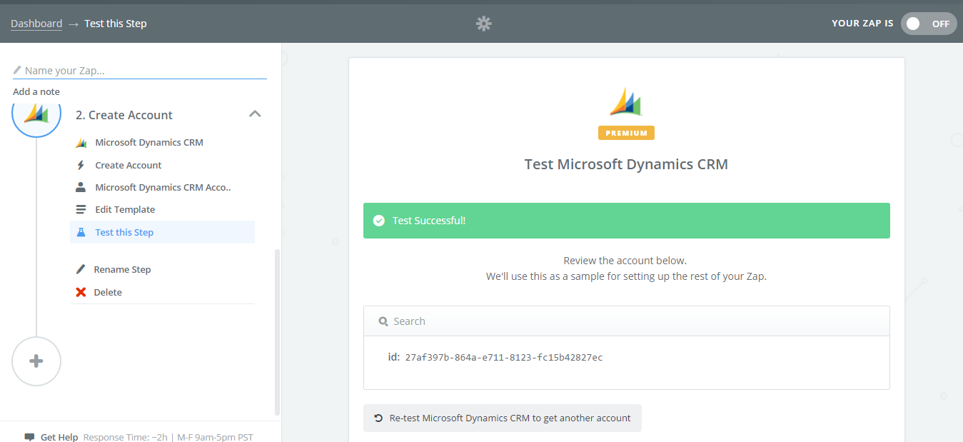Choose Rename Step option
Image resolution: width=963 pixels, height=442 pixels.
point(122,269)
